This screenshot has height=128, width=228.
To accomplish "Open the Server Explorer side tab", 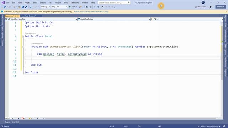I will click(x=2, y=32).
